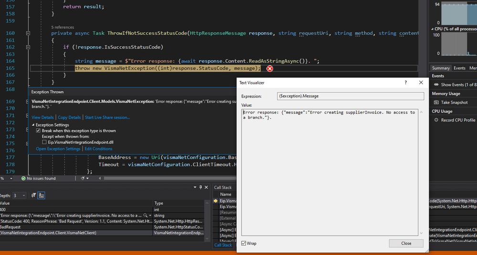
Task: Click Copy Details link
Action: click(x=69, y=117)
